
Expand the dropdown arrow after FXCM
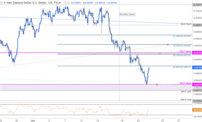[x=62, y=3]
